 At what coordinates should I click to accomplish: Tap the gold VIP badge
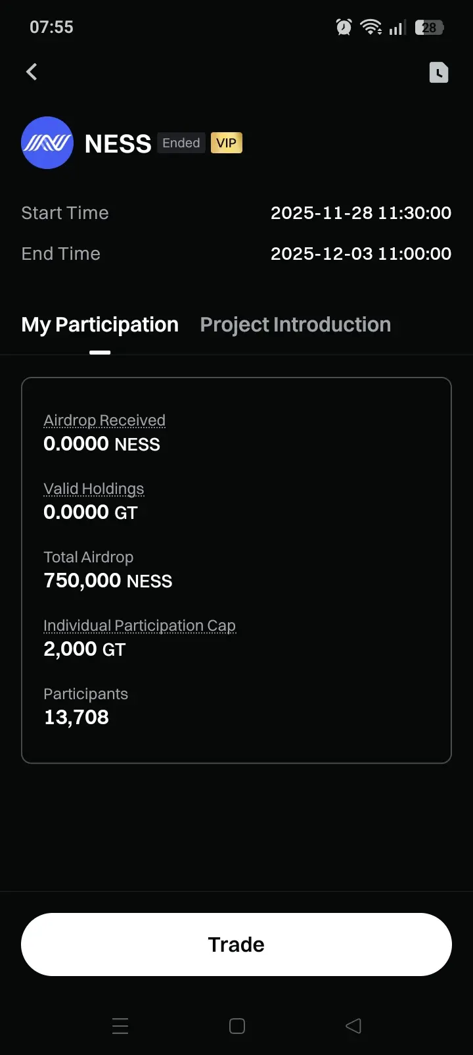click(x=227, y=143)
